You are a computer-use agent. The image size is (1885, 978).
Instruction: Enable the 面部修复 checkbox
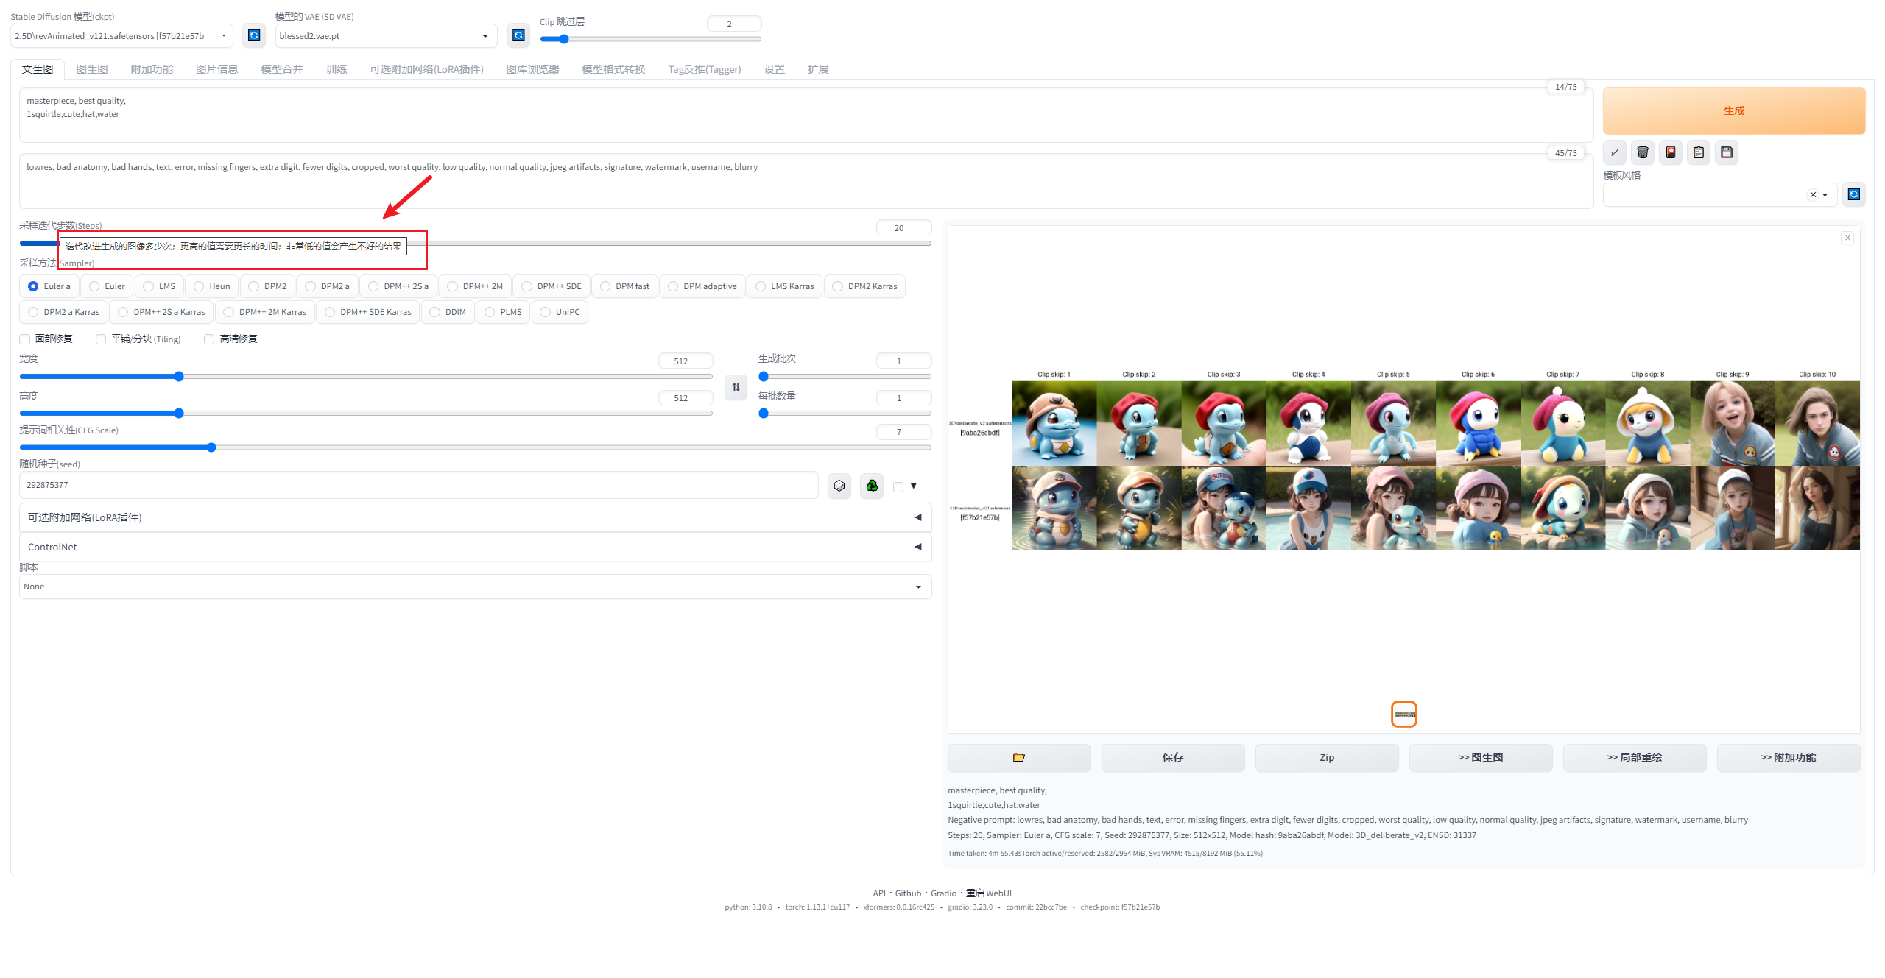click(25, 339)
